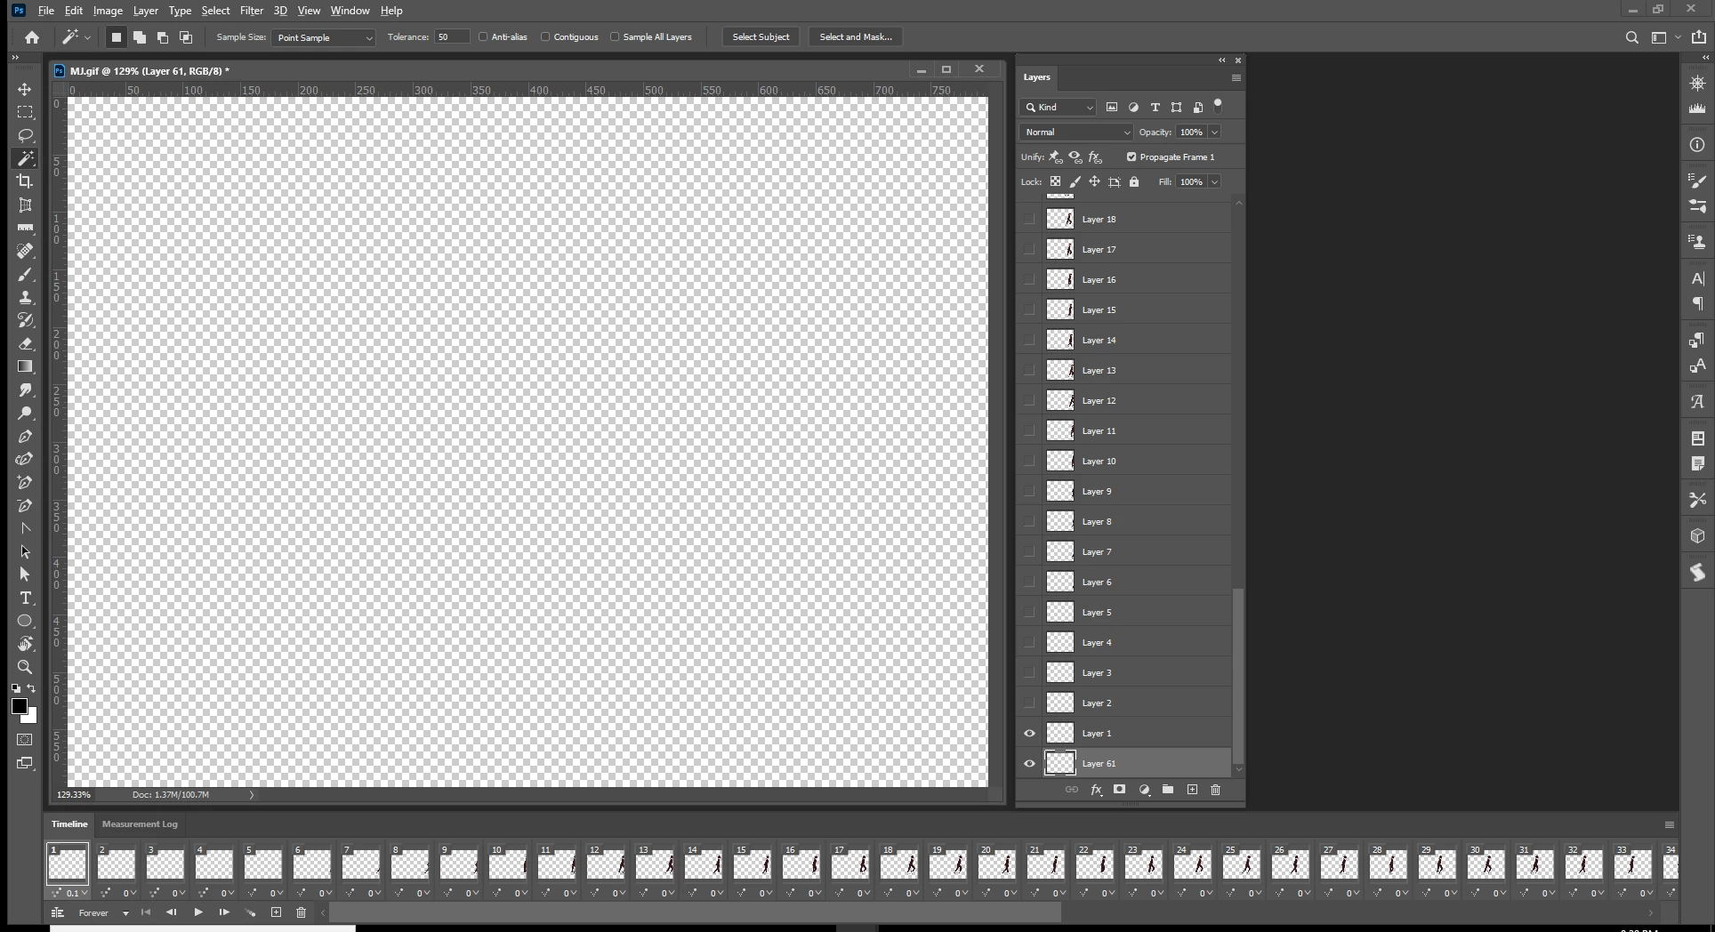Go to the previous timeline frame
1715x932 pixels.
coord(171,912)
